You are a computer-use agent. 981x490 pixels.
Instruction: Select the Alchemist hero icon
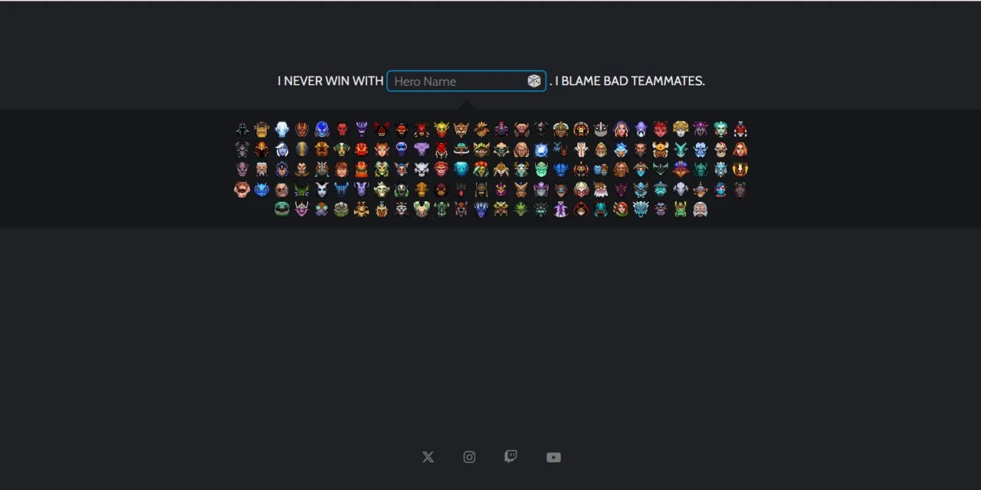262,129
